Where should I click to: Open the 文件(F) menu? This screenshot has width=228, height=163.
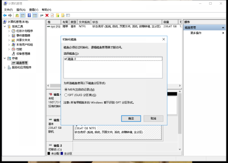[x=8, y=9]
